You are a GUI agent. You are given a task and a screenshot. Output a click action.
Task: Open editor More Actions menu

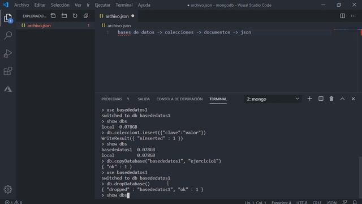354,16
